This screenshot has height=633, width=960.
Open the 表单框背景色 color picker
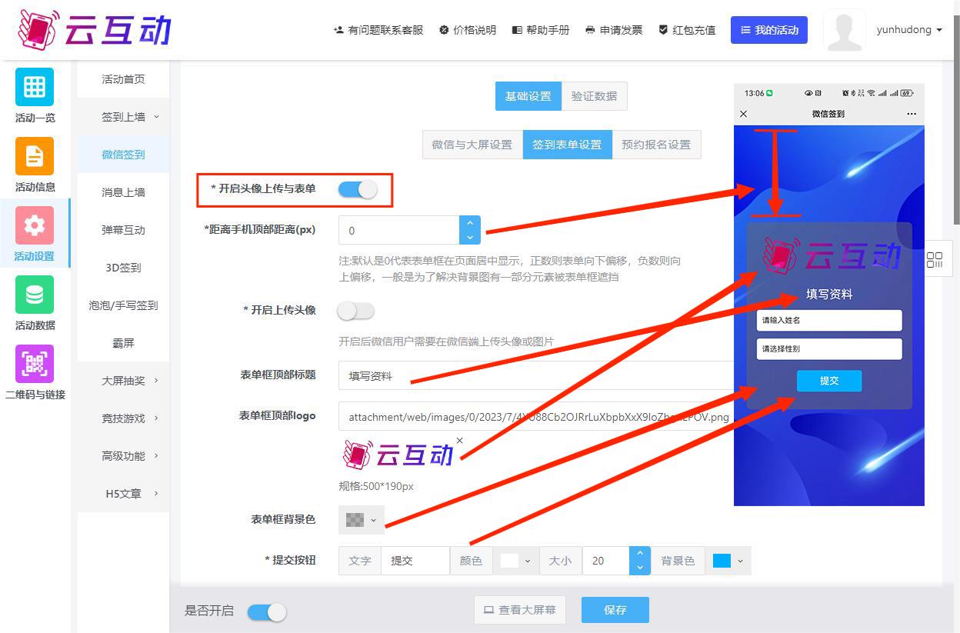pos(362,520)
